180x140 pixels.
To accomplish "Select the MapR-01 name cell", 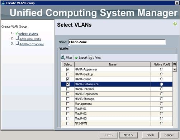I will (113, 109).
